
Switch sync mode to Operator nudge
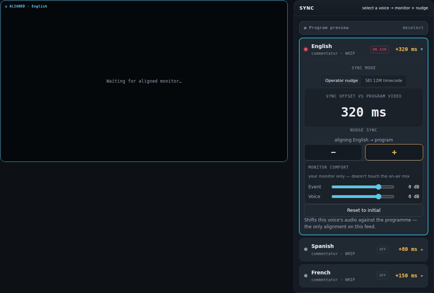point(341,81)
